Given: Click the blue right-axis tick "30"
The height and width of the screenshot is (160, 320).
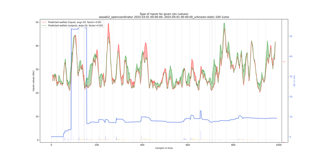Looking at the screenshot, I should (x=291, y=76).
